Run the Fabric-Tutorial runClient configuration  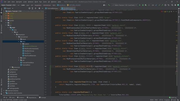pos(140,5)
